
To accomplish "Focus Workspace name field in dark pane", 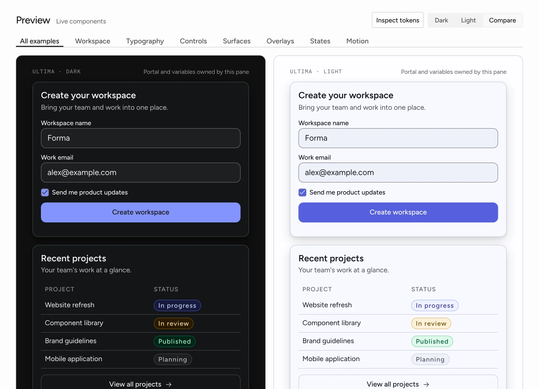I will point(141,138).
